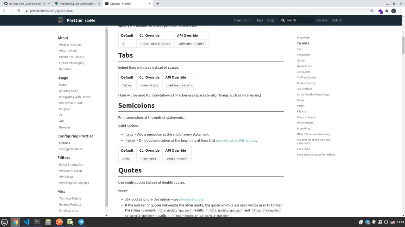
Task: Click the browser forward arrow
Action: [x=11, y=11]
